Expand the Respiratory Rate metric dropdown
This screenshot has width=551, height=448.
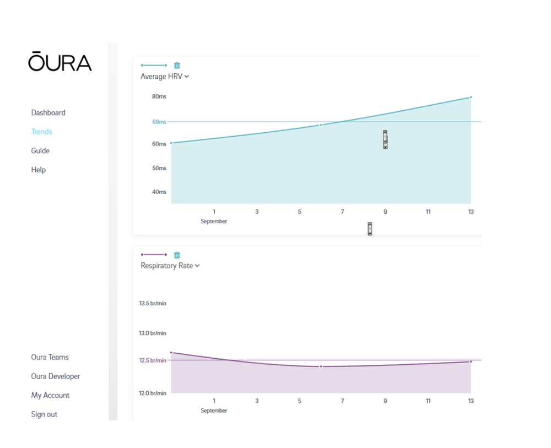click(170, 266)
